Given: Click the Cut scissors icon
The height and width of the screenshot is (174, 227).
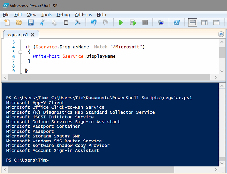Looking at the screenshot, I should point(43,22).
